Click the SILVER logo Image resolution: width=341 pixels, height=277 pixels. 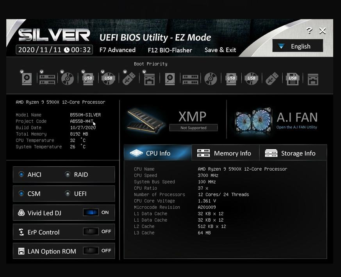click(x=54, y=35)
